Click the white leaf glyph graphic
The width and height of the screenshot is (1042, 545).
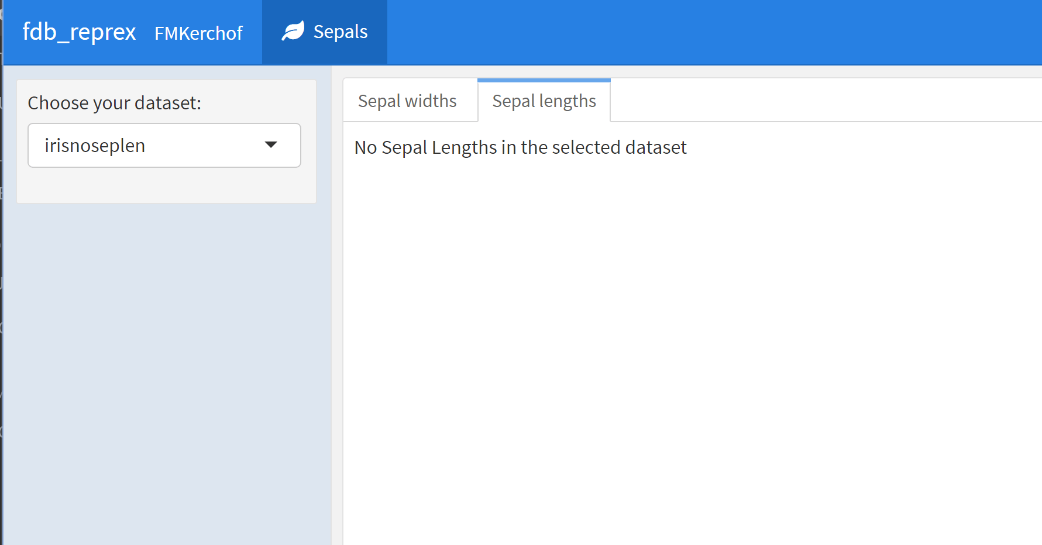point(293,29)
